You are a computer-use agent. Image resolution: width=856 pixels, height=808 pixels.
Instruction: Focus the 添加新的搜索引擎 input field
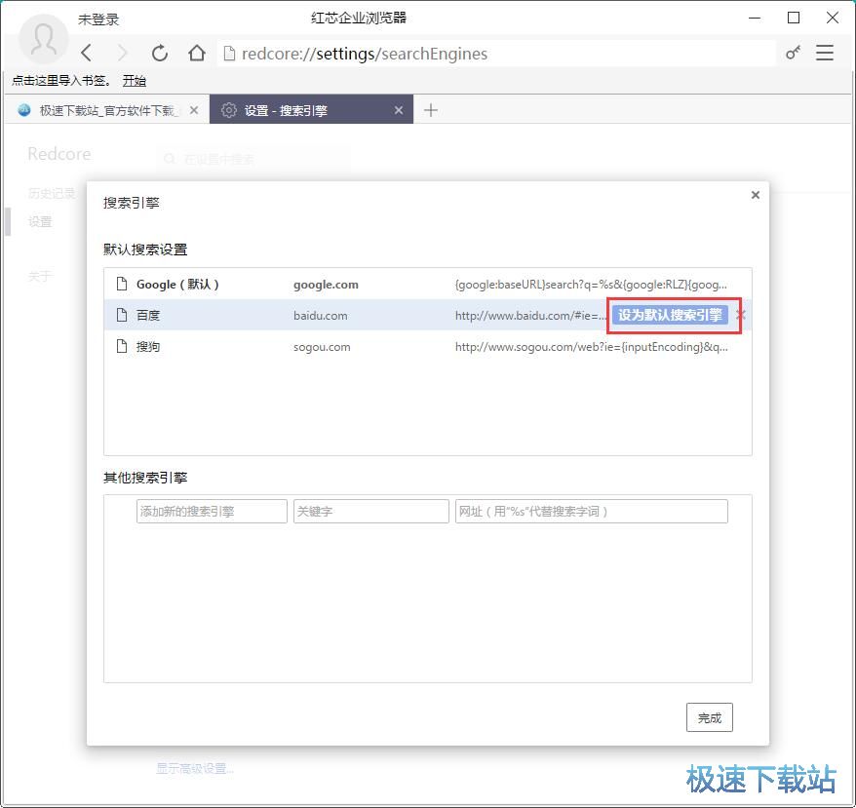[212, 511]
